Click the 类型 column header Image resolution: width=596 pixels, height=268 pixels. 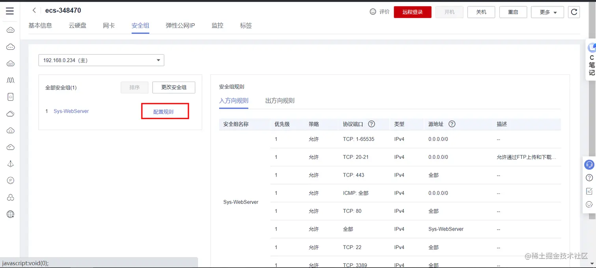[399, 124]
